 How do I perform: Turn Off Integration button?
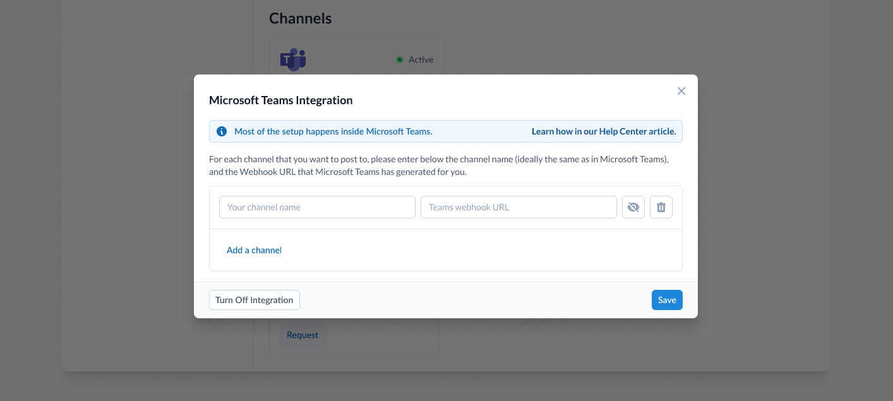tap(255, 300)
